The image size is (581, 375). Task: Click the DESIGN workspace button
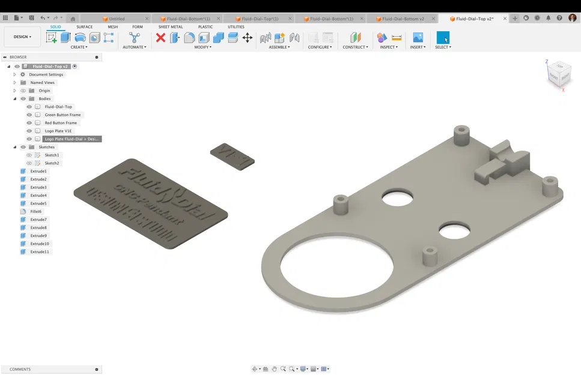tap(22, 37)
